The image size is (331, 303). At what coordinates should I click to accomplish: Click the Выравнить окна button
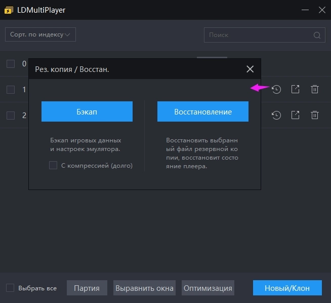point(144,288)
